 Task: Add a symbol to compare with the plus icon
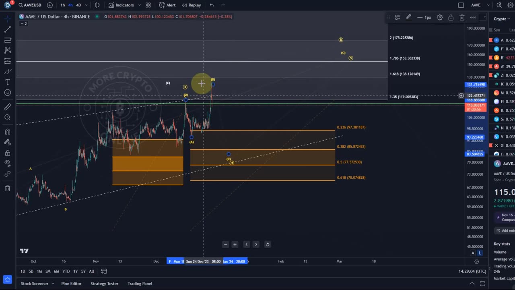click(x=50, y=5)
